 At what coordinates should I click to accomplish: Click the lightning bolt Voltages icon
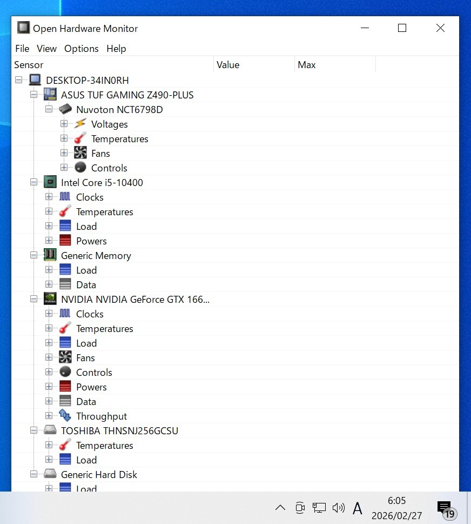point(80,124)
